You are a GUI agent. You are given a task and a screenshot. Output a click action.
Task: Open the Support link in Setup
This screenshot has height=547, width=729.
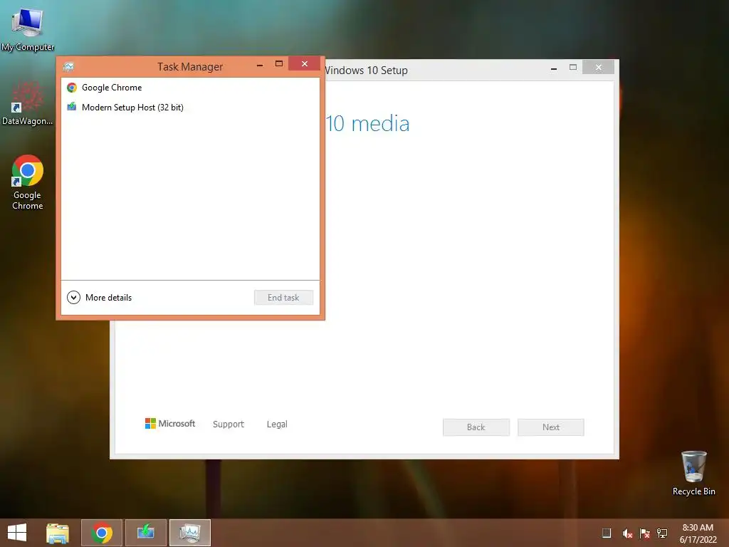[x=229, y=424]
